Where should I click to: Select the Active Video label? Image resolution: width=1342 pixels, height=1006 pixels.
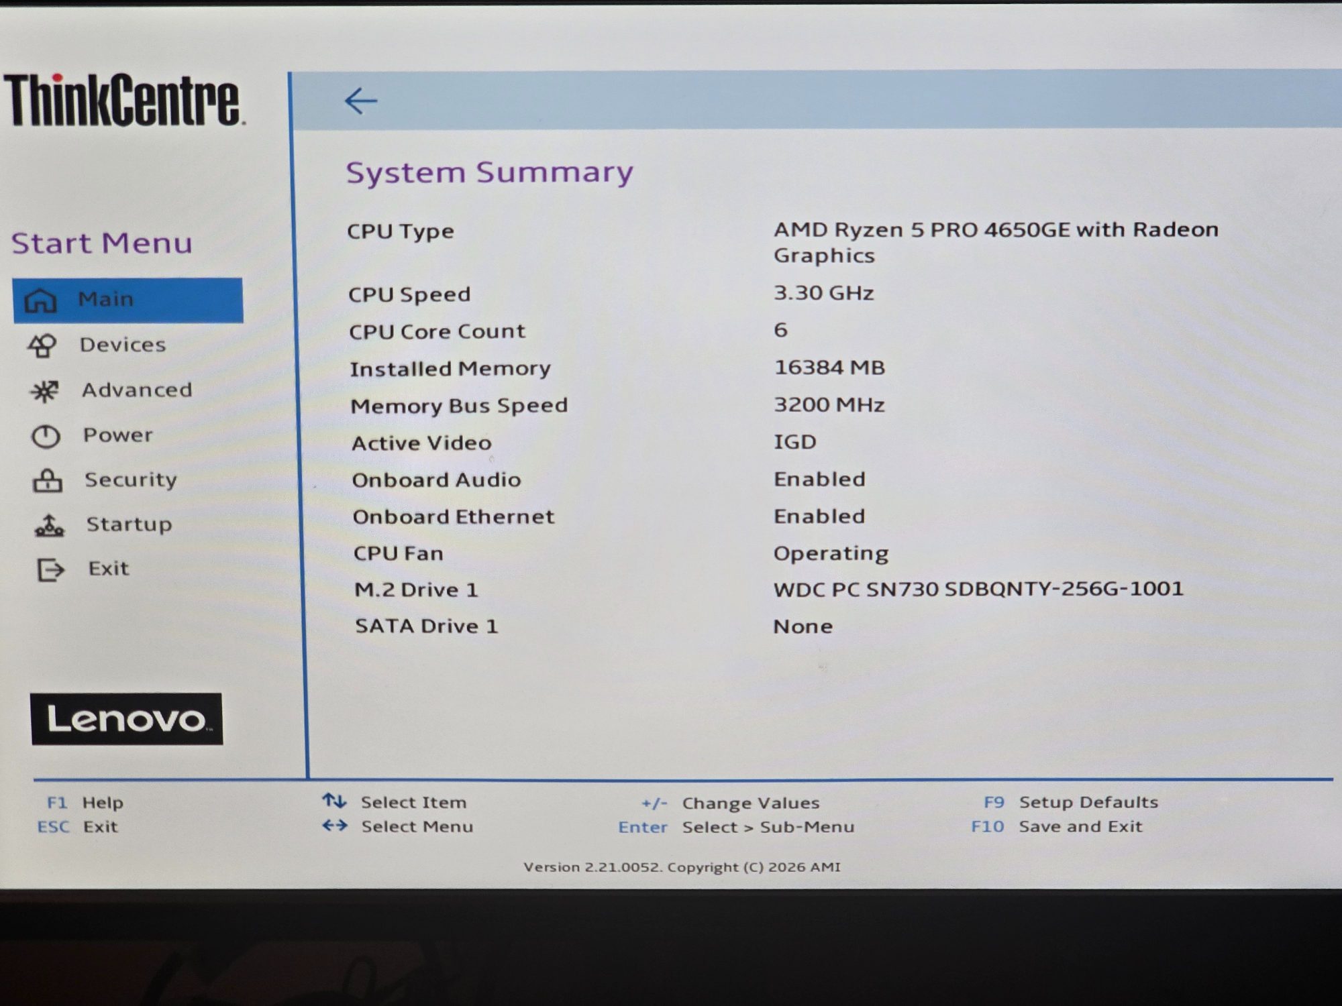421,443
